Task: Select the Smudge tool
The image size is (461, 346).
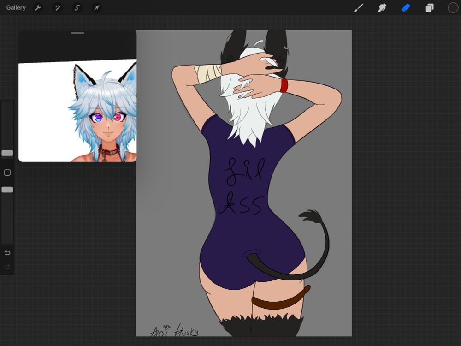Action: tap(382, 7)
